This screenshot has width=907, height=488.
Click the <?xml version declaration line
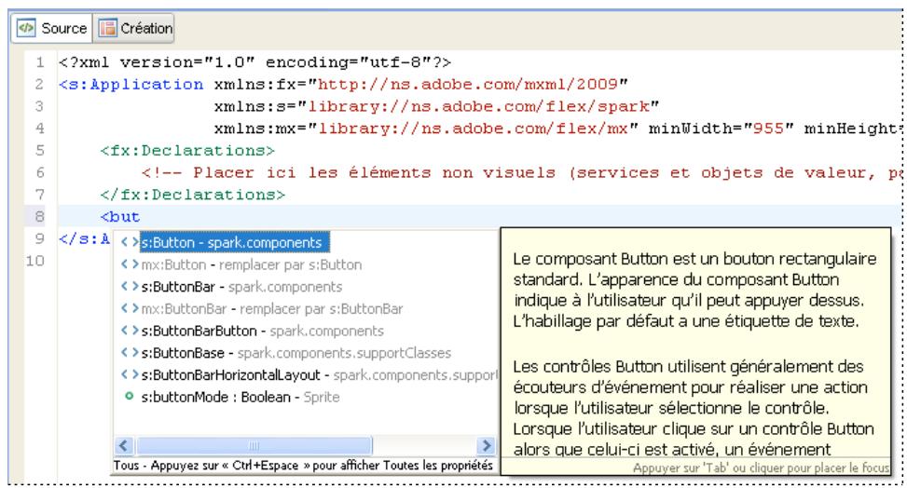(x=254, y=61)
